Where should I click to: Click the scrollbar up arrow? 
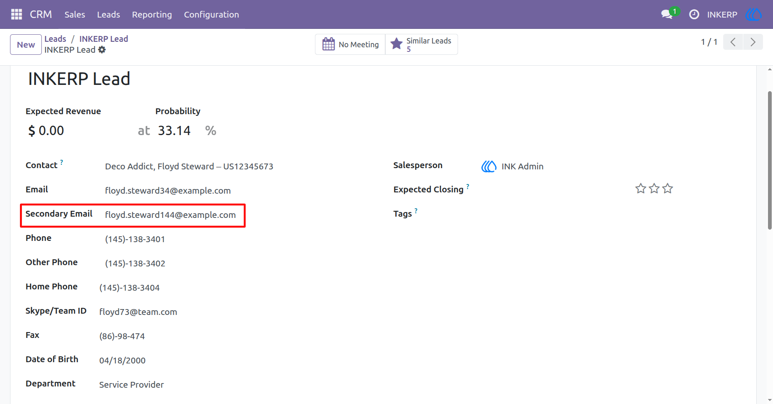pos(770,69)
